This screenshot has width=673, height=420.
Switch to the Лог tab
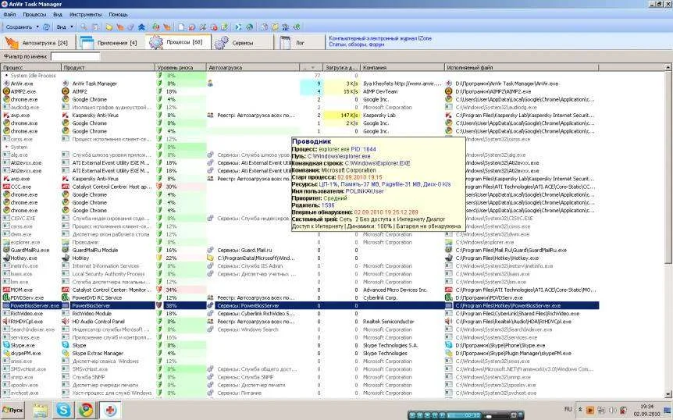pos(300,43)
